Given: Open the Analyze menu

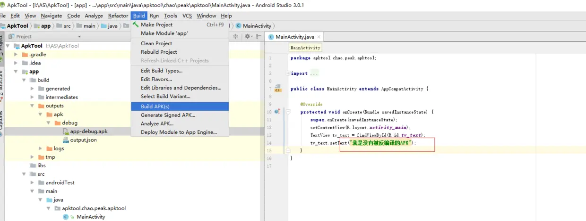Looking at the screenshot, I should 94,16.
